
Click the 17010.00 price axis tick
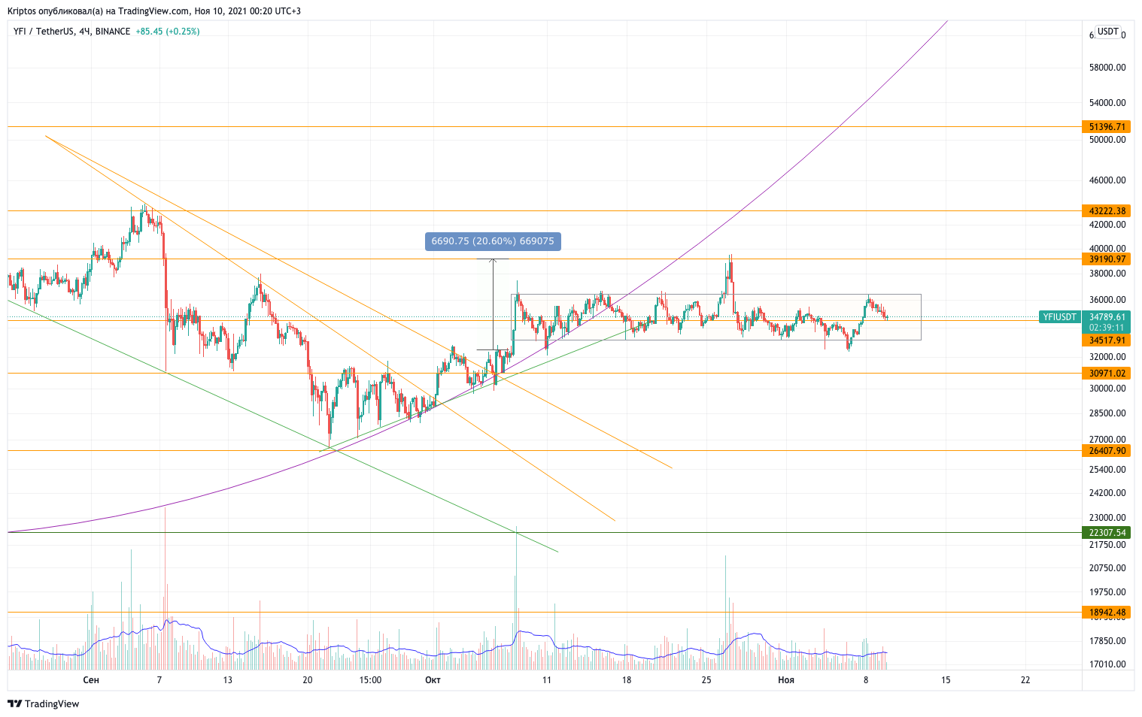pos(1107,664)
